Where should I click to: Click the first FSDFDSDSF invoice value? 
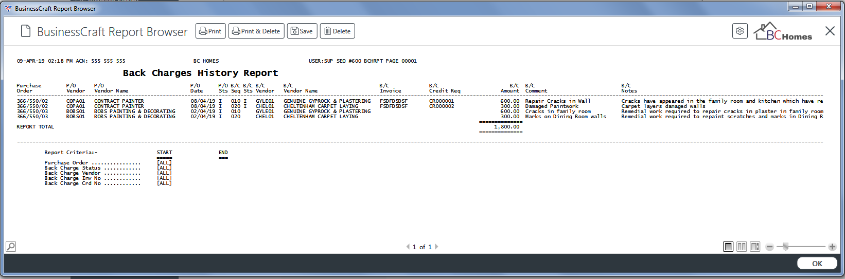point(394,101)
